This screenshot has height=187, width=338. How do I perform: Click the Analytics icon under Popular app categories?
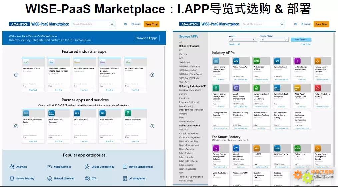point(12,167)
